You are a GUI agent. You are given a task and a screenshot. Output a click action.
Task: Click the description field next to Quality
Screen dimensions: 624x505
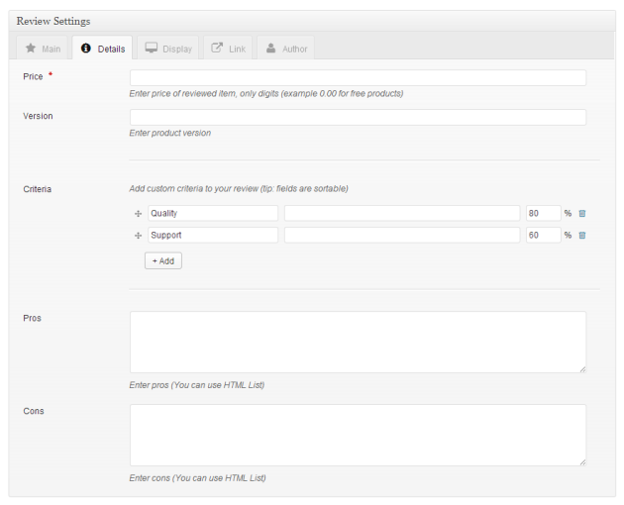pyautogui.click(x=402, y=213)
